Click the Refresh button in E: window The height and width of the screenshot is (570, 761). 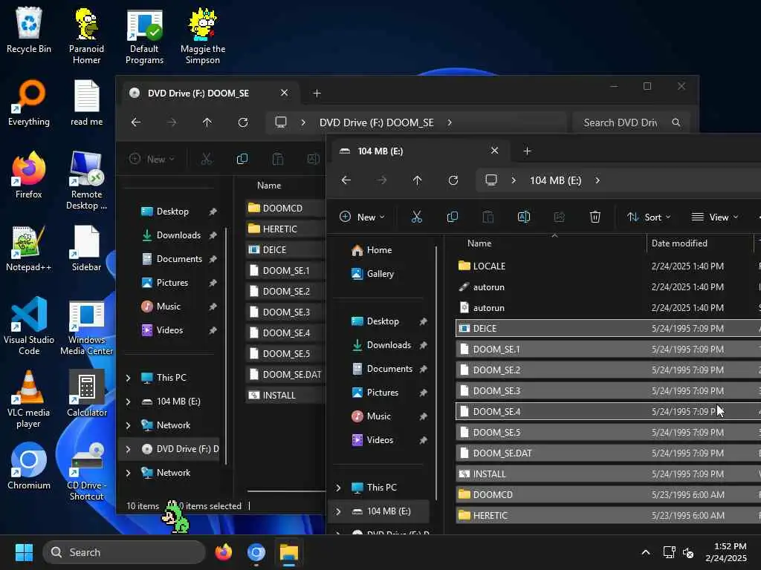point(453,180)
